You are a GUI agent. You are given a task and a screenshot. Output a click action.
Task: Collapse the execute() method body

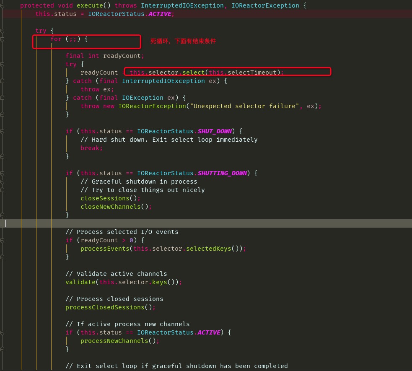coord(2,5)
